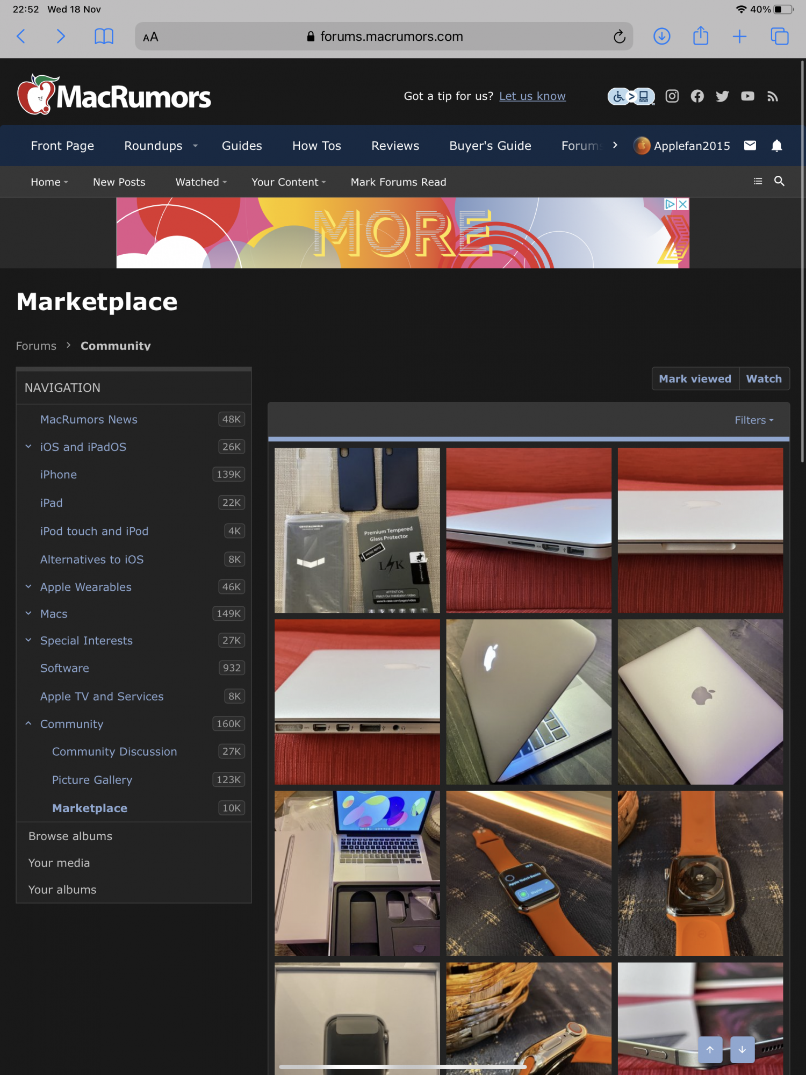Open Browse albums link

(70, 836)
